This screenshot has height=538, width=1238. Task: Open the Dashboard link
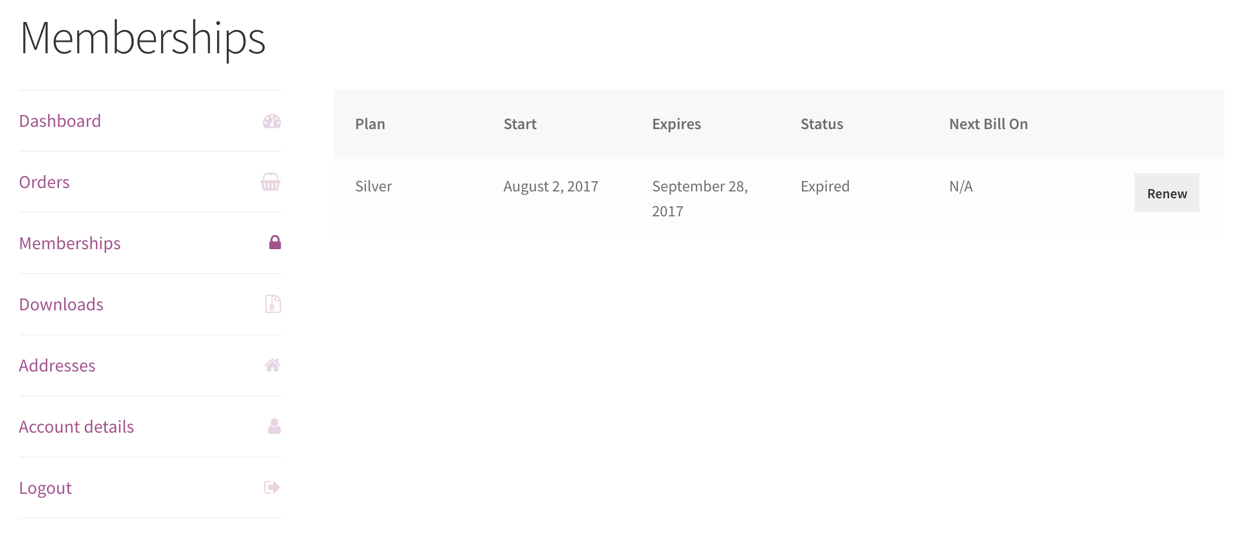click(x=60, y=121)
